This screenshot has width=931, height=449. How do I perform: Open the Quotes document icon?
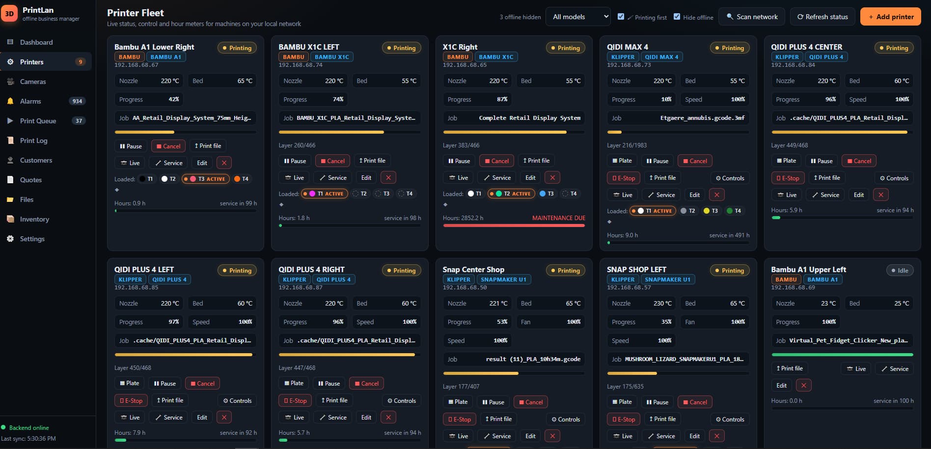(x=10, y=180)
